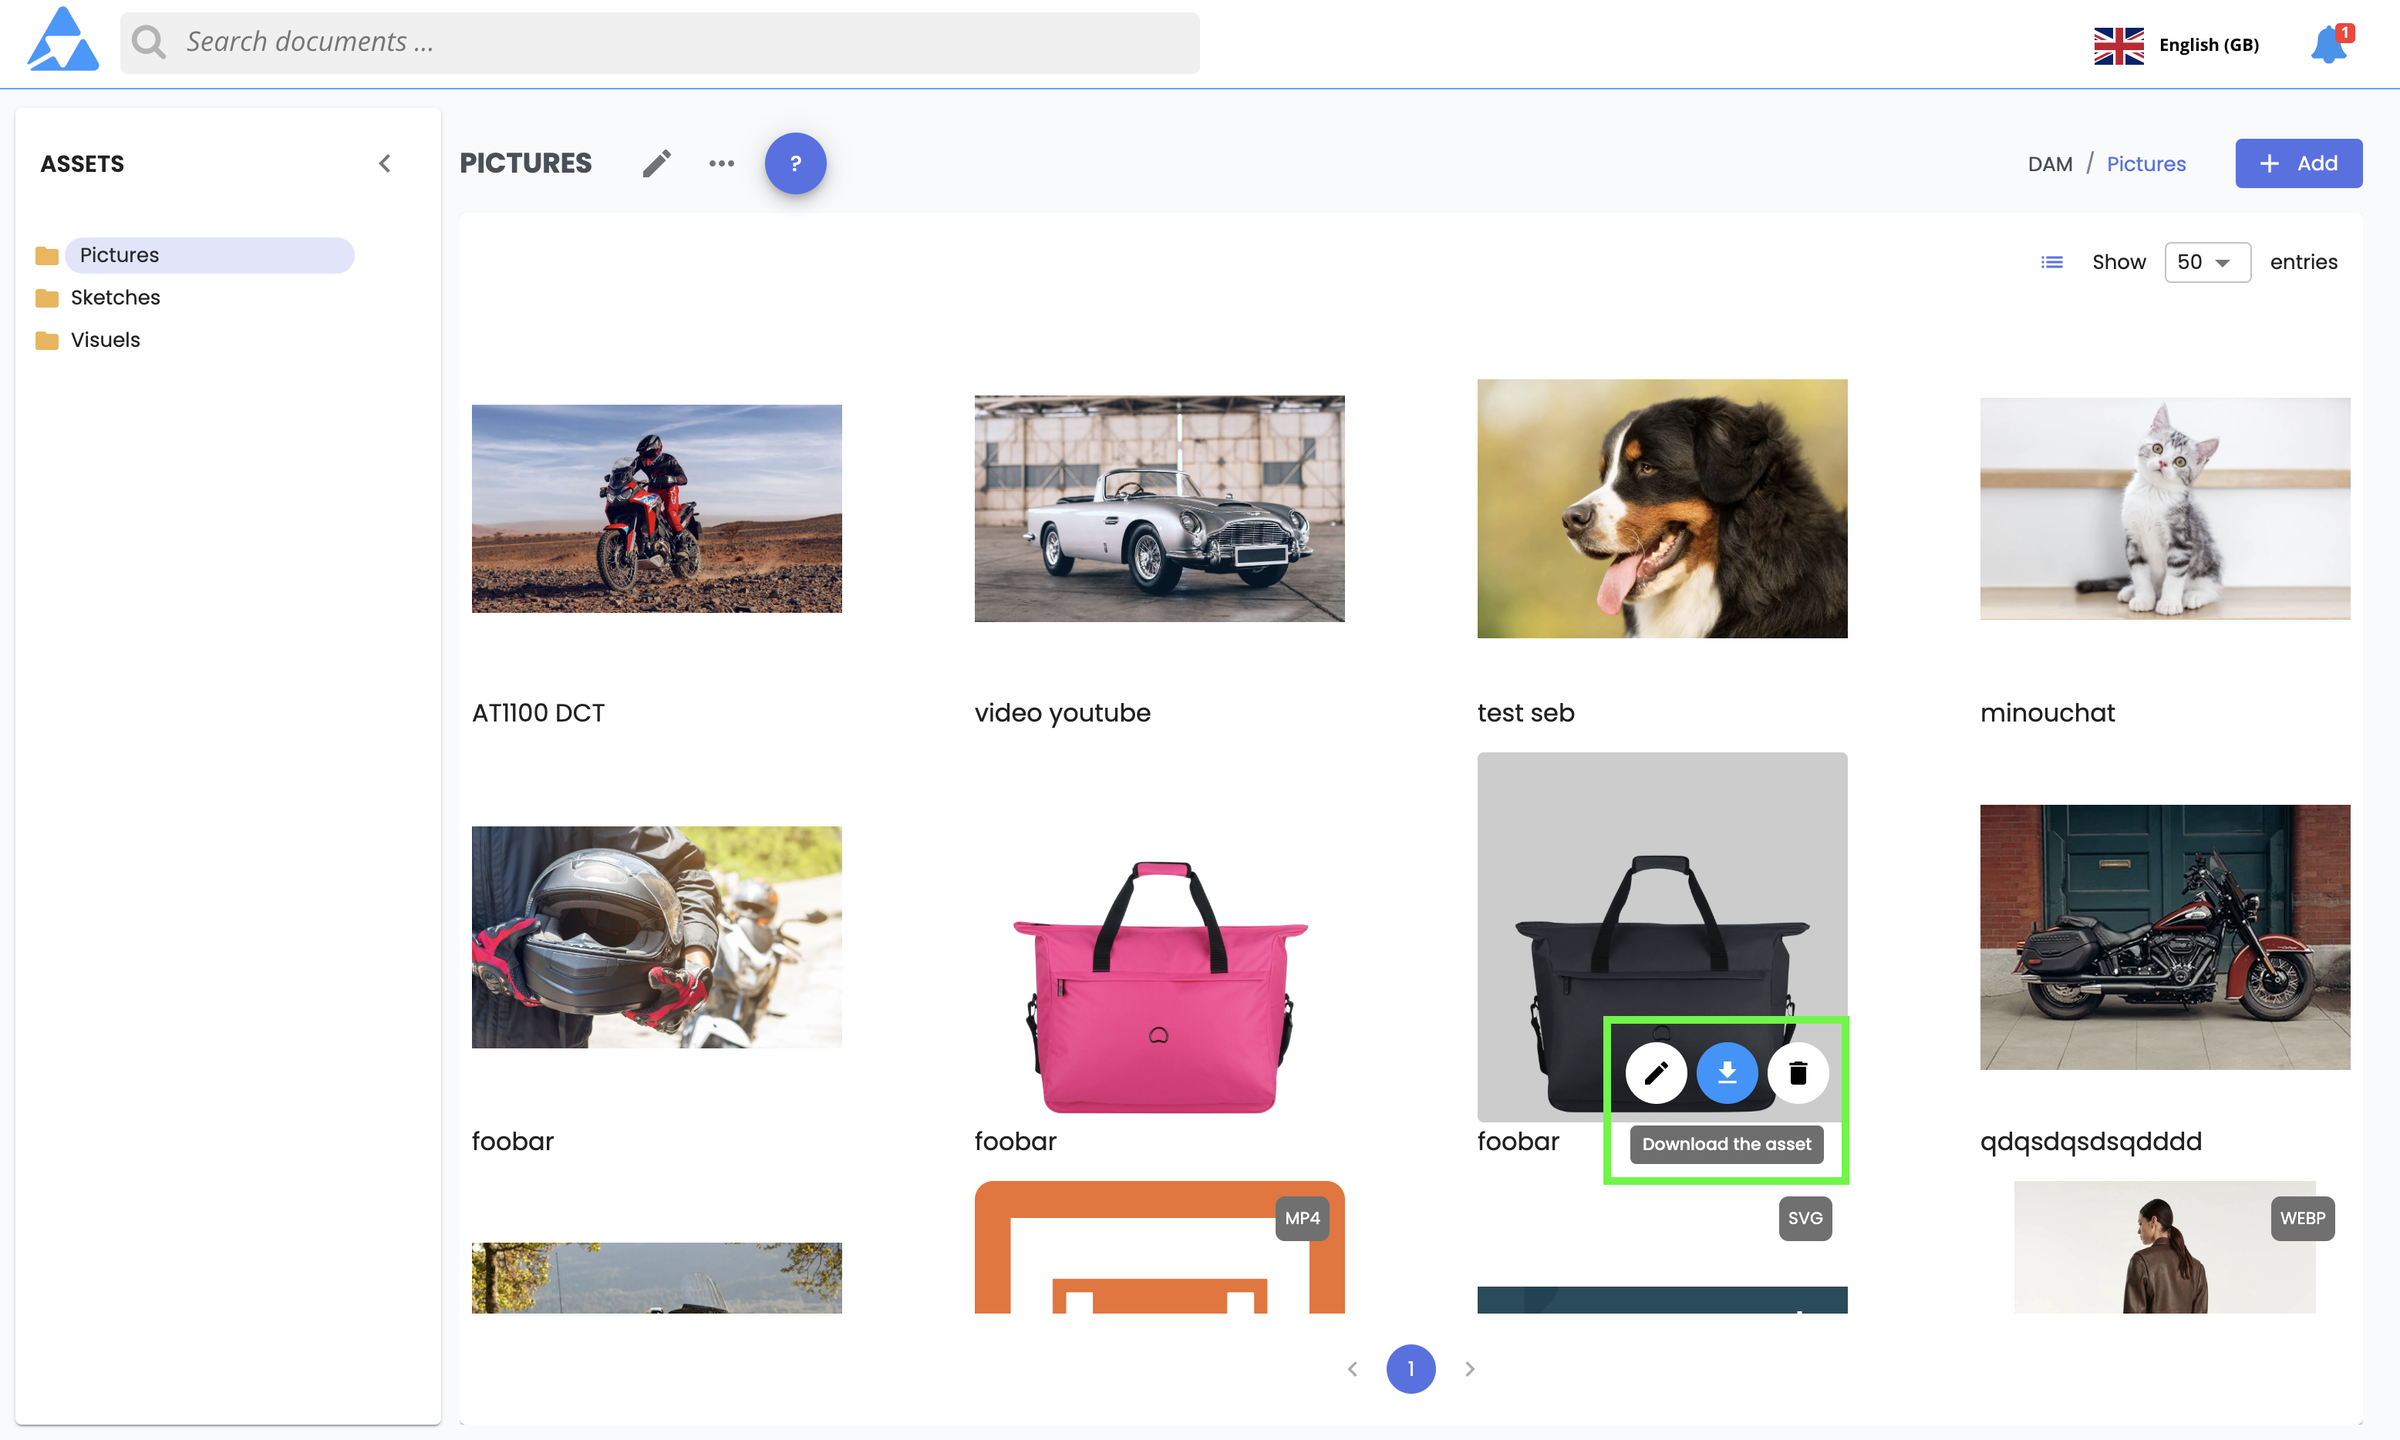The width and height of the screenshot is (2400, 1440).
Task: Open the WEBP woman in jacket thumbnail
Action: pos(2164,1247)
